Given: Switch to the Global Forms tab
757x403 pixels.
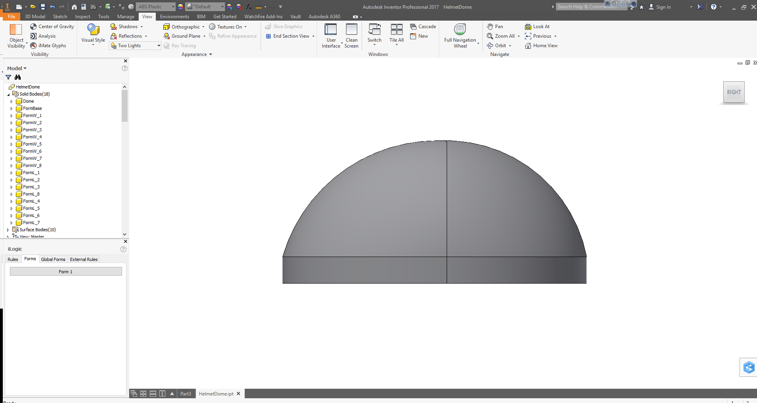Looking at the screenshot, I should 53,259.
